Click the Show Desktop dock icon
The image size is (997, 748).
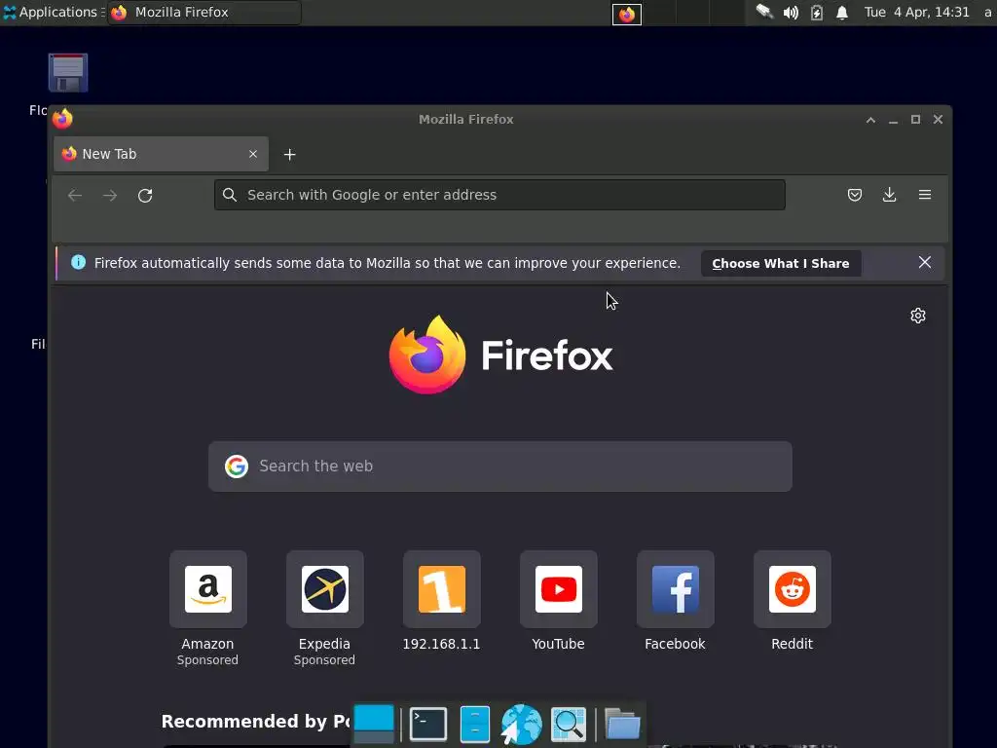374,724
